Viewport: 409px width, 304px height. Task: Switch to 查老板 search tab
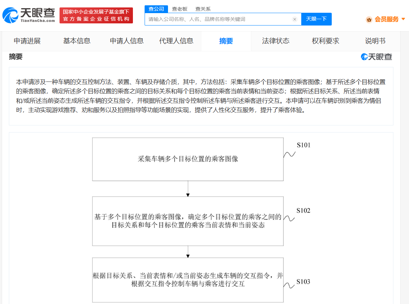pyautogui.click(x=179, y=9)
